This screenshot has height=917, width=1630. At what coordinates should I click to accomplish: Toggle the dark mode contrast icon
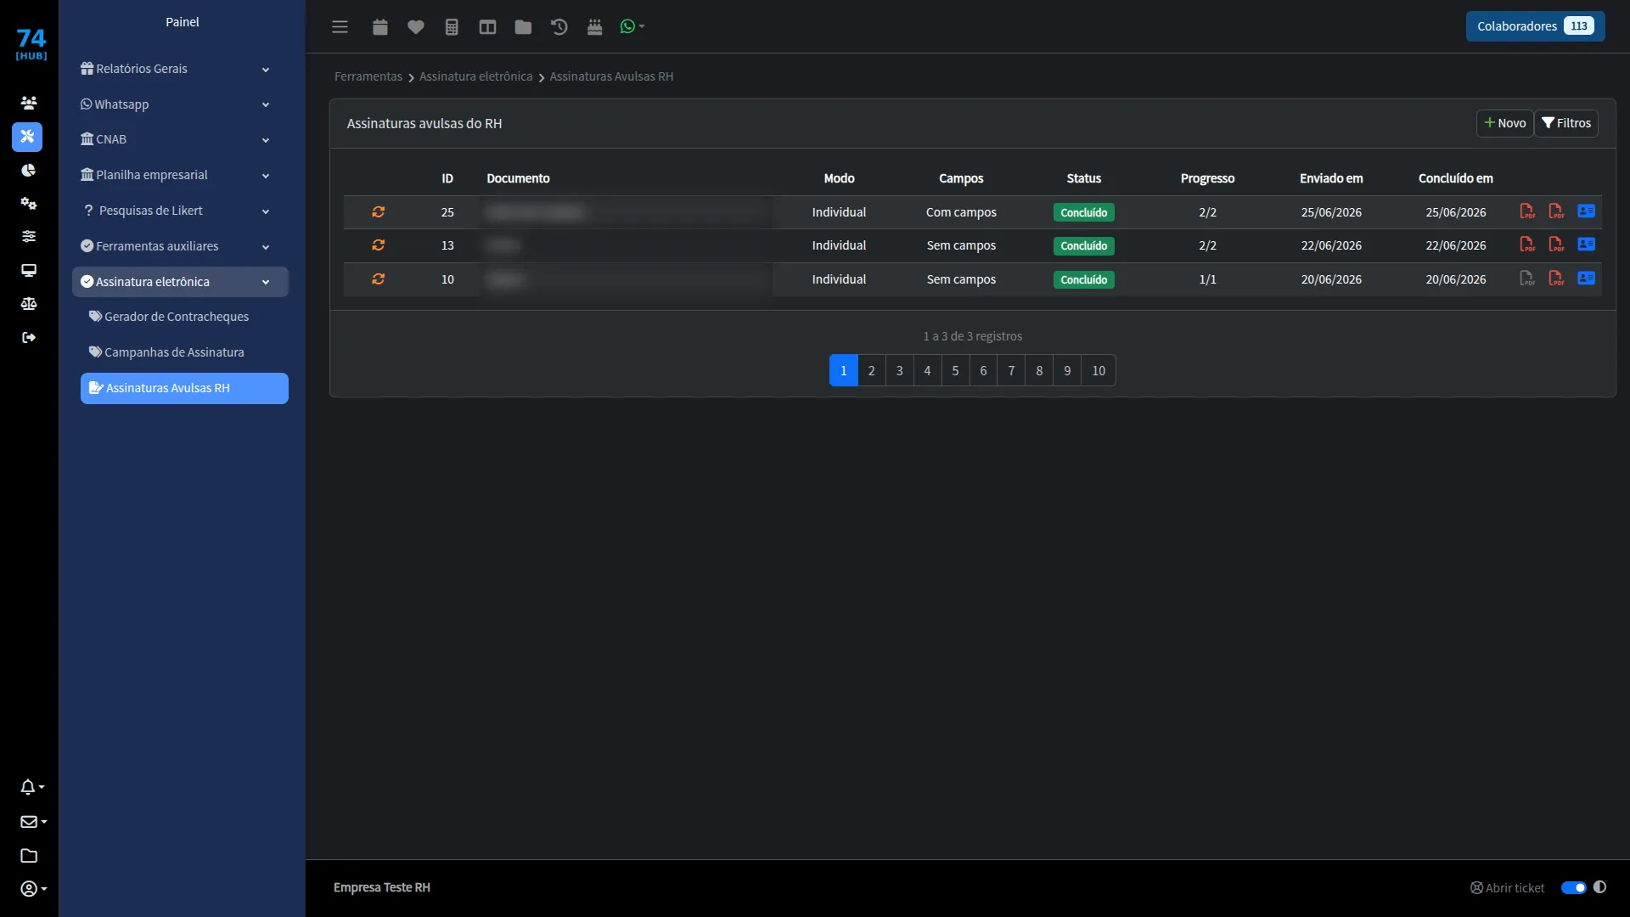point(1599,887)
